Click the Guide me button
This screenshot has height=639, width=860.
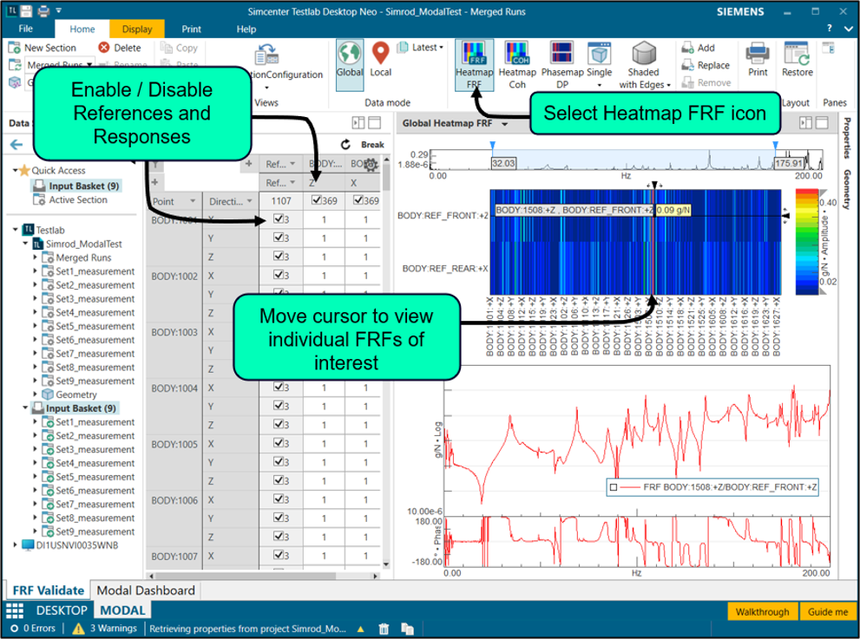[828, 611]
